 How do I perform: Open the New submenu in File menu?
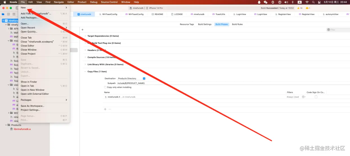[44, 8]
